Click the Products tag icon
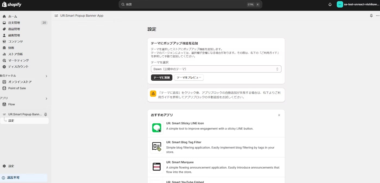Viewport: 380px width, 183px height. 4,29
